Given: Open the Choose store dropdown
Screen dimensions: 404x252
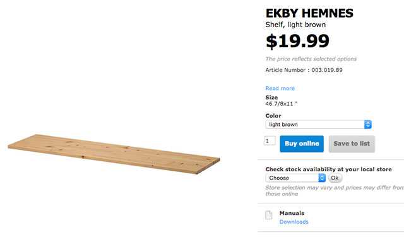Looking at the screenshot, I should tap(295, 178).
